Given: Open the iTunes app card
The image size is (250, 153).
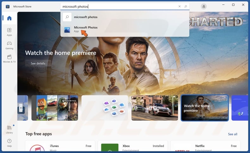Looking at the screenshot, I should (60, 146).
